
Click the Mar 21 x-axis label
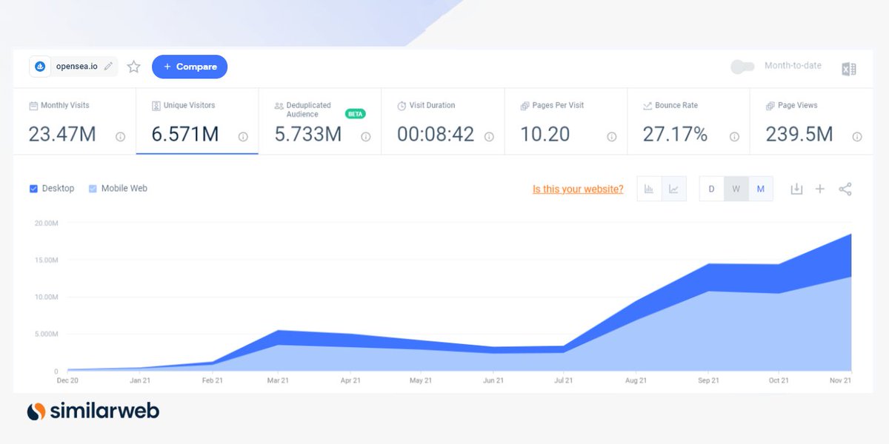click(278, 381)
